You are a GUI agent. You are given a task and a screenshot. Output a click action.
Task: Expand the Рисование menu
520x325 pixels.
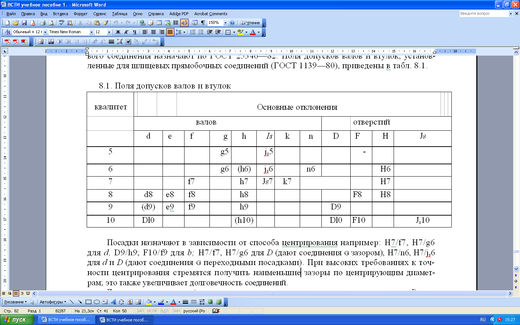pos(15,302)
